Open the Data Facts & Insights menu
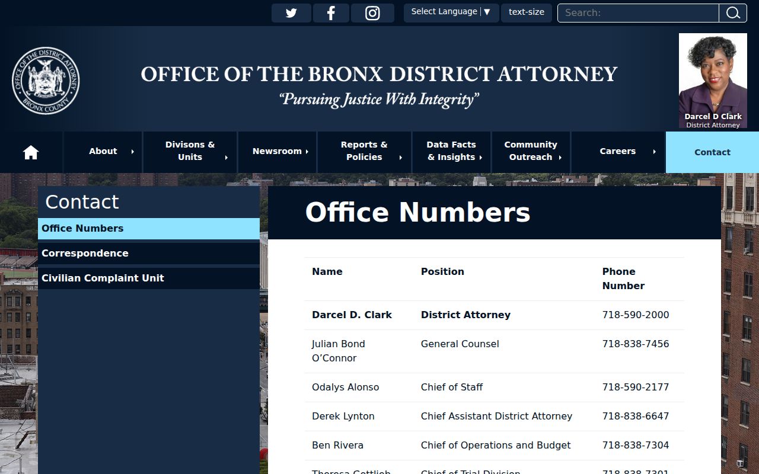The width and height of the screenshot is (759, 474). [451, 151]
